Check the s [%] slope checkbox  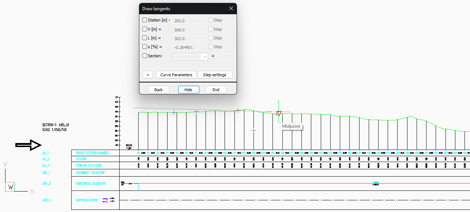point(145,47)
